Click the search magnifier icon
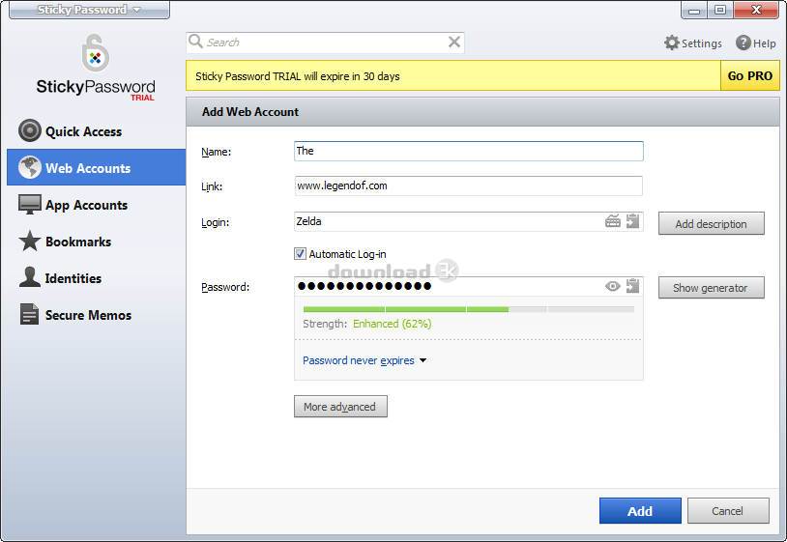 [x=195, y=42]
